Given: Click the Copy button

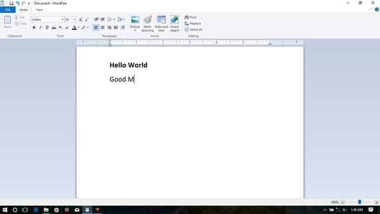Looking at the screenshot, I should point(20,24).
